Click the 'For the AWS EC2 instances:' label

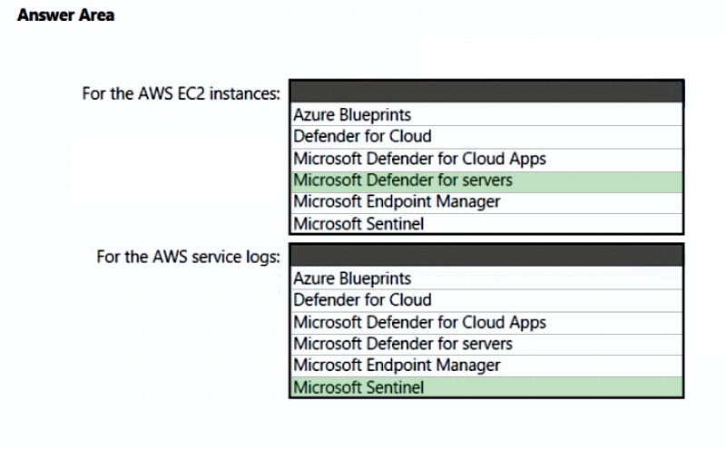[x=181, y=94]
